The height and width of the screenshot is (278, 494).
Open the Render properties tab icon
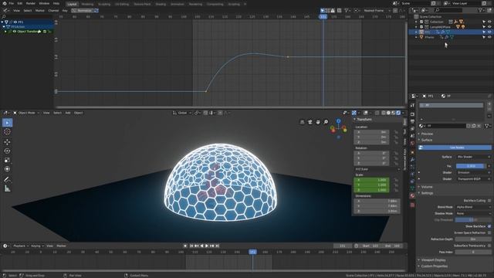[412, 114]
